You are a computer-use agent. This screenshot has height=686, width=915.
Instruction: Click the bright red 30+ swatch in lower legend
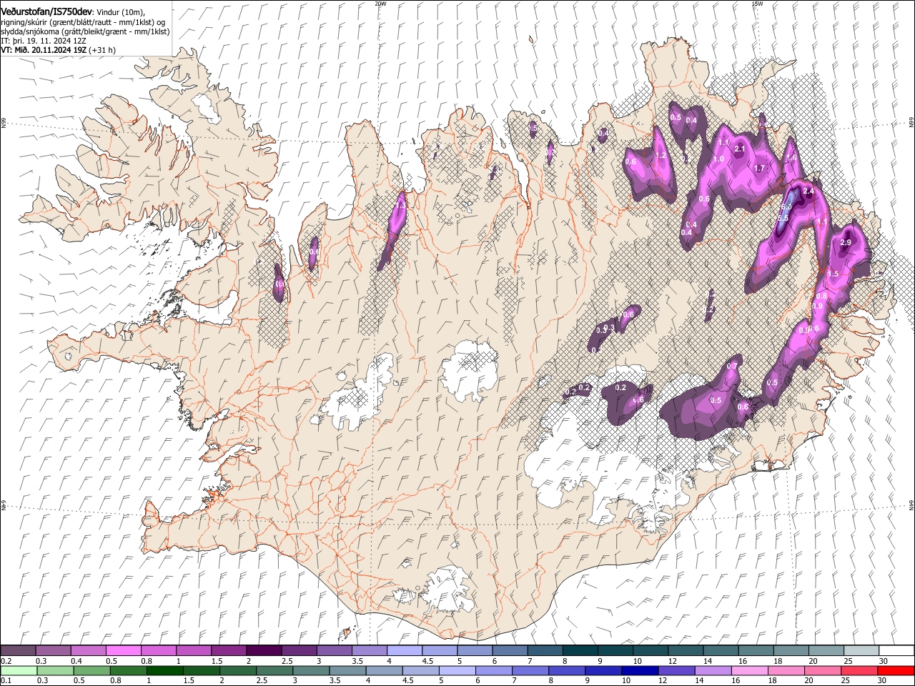pyautogui.click(x=896, y=670)
